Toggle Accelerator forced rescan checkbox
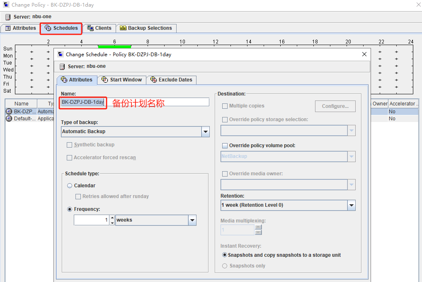Viewport: 422px width, 282px height. click(x=70, y=158)
